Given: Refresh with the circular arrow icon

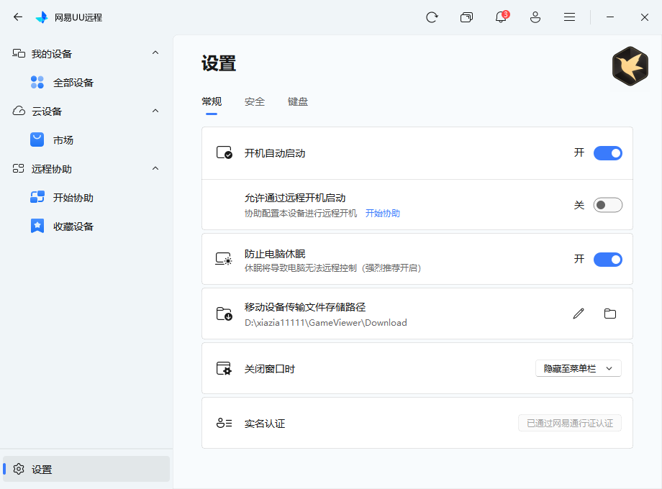Looking at the screenshot, I should coord(432,17).
